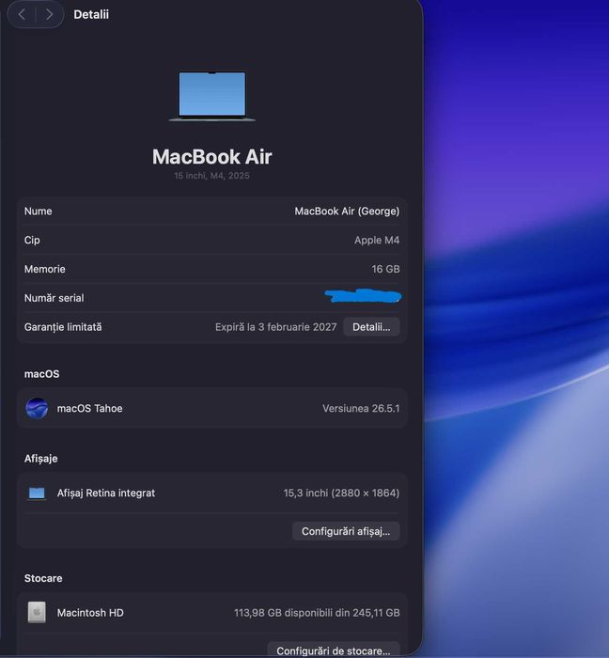Click the Afișaje section heading

click(x=41, y=459)
